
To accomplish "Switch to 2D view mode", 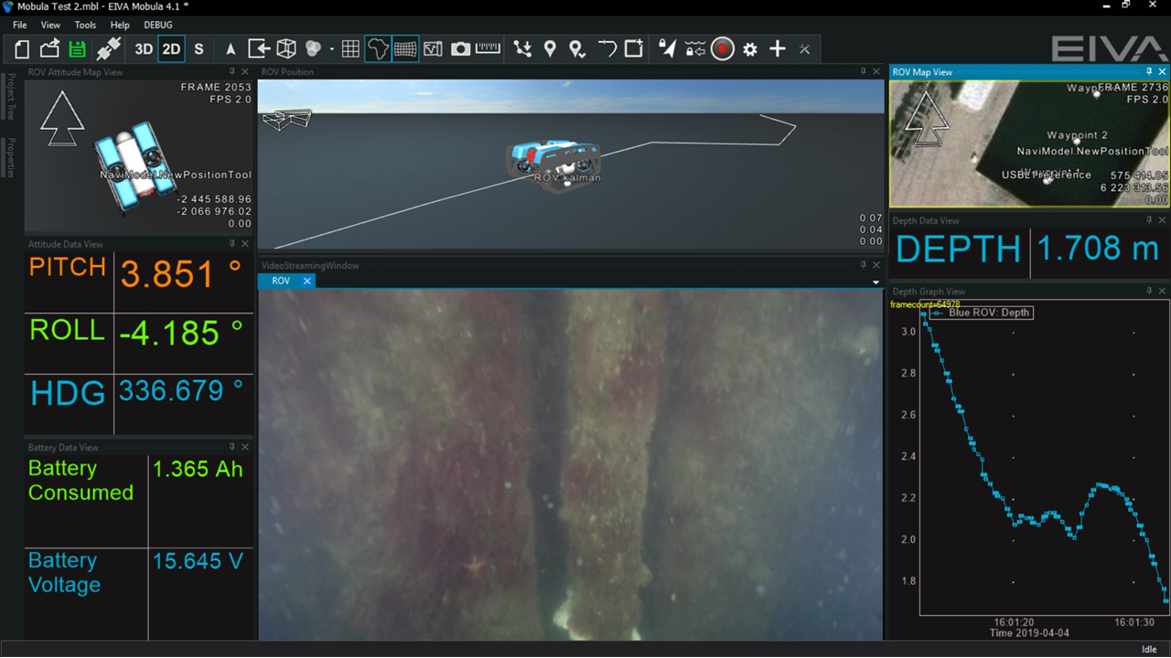I will 171,49.
